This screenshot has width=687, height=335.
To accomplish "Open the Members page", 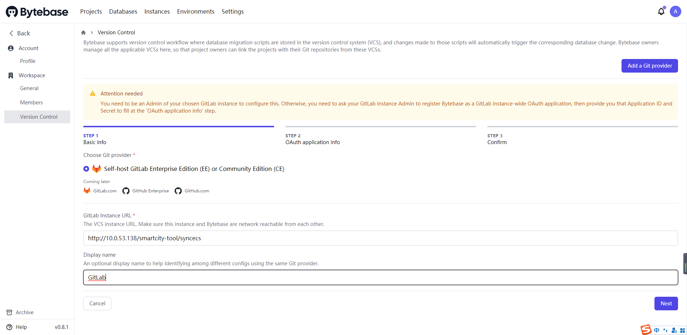I will [x=31, y=103].
